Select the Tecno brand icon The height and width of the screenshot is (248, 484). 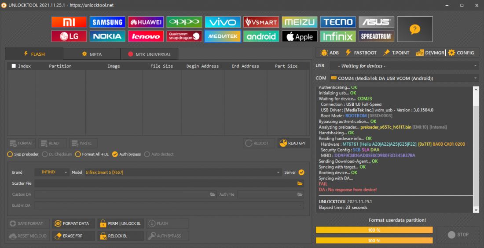[338, 22]
